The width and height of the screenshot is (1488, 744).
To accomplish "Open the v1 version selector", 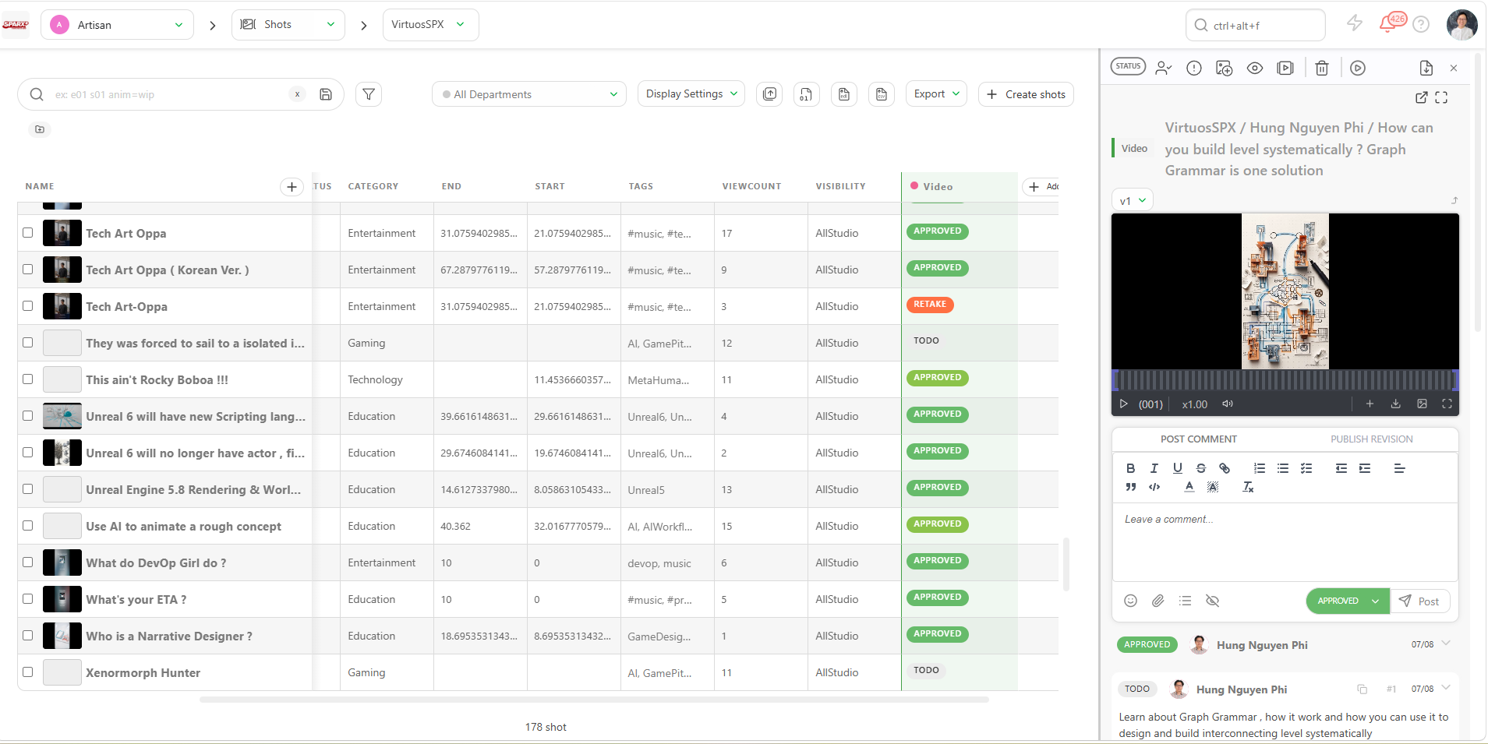I will (x=1133, y=200).
